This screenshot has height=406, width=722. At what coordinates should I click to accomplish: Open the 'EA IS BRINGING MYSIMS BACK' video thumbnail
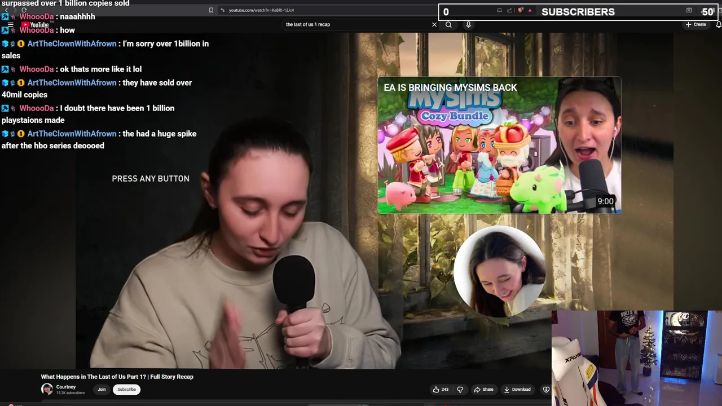pyautogui.click(x=499, y=145)
